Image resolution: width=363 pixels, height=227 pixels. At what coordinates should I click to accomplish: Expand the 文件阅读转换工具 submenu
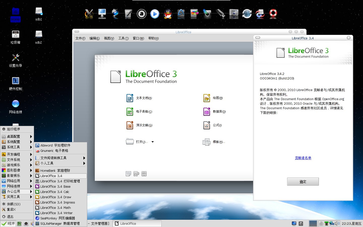coord(60,158)
